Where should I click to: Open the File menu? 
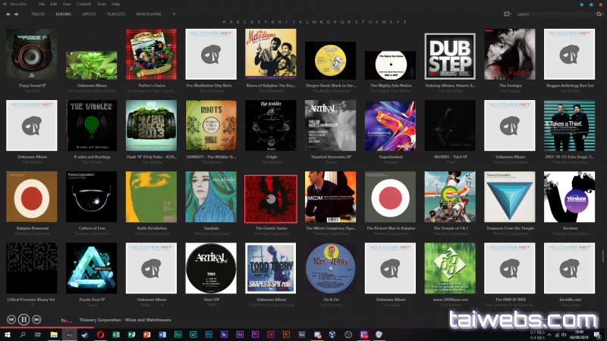42,4
